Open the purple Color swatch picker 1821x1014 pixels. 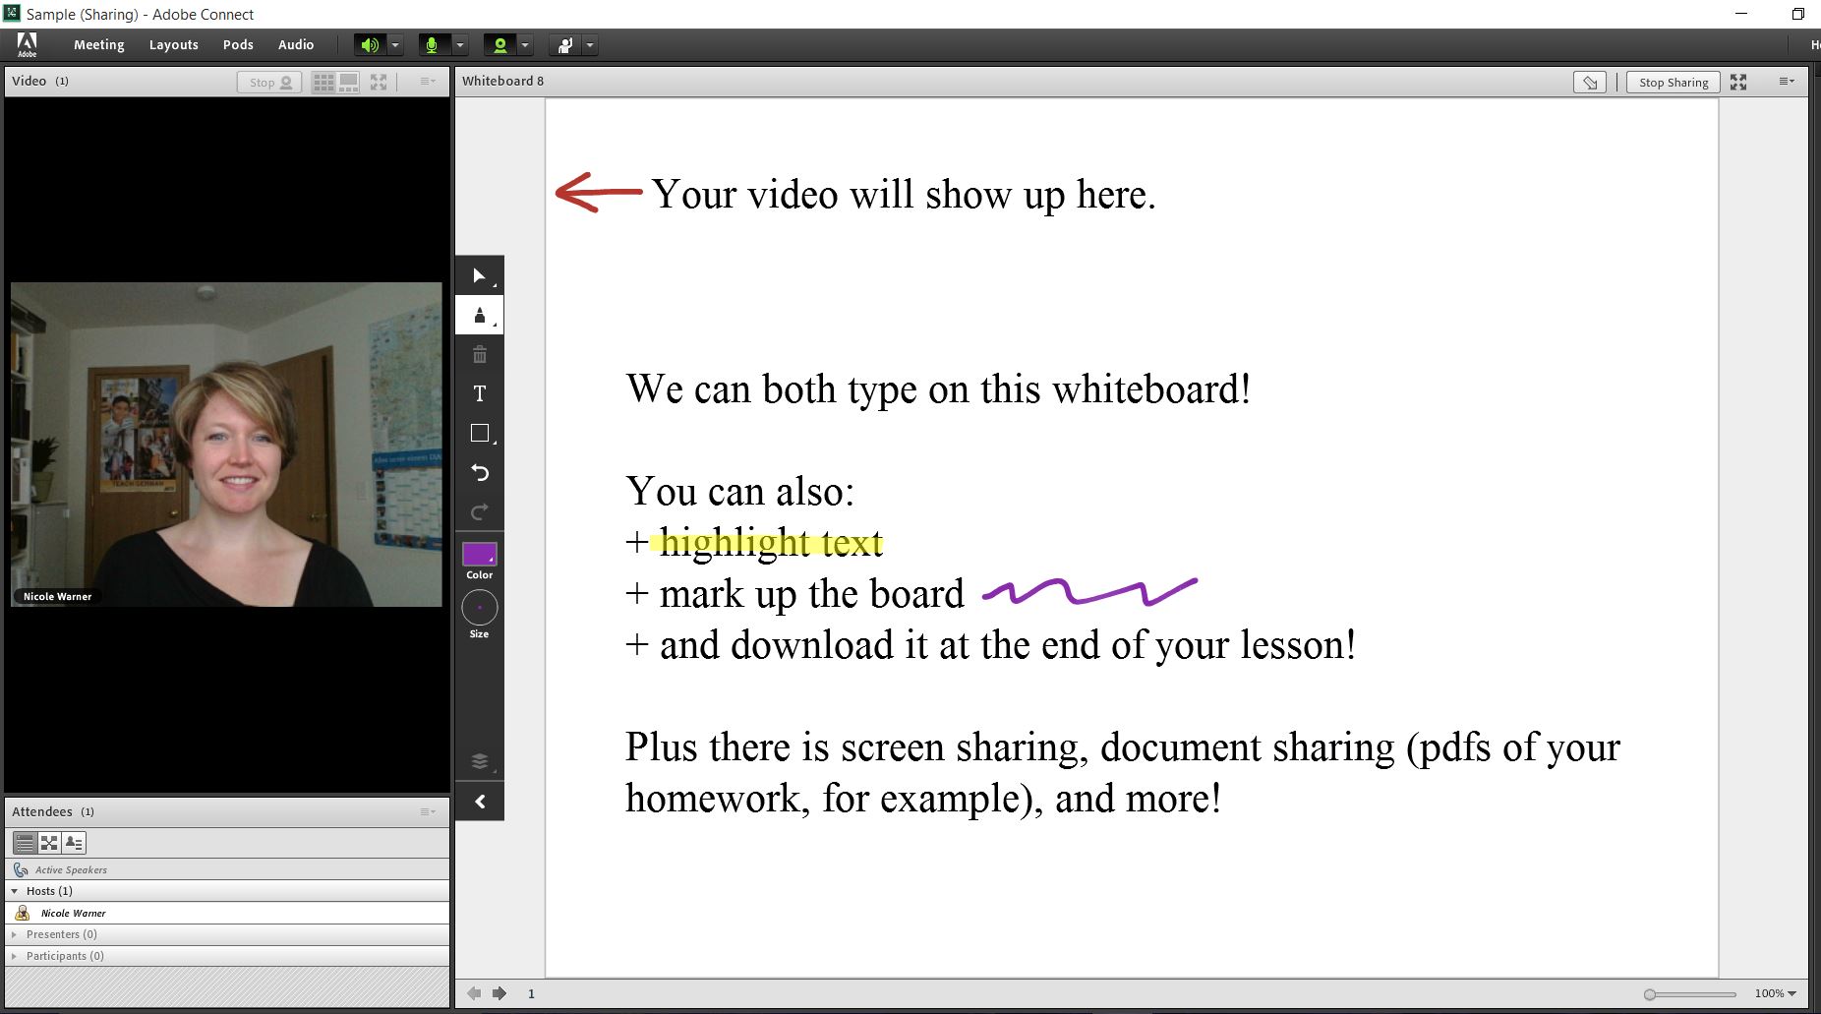click(x=479, y=555)
